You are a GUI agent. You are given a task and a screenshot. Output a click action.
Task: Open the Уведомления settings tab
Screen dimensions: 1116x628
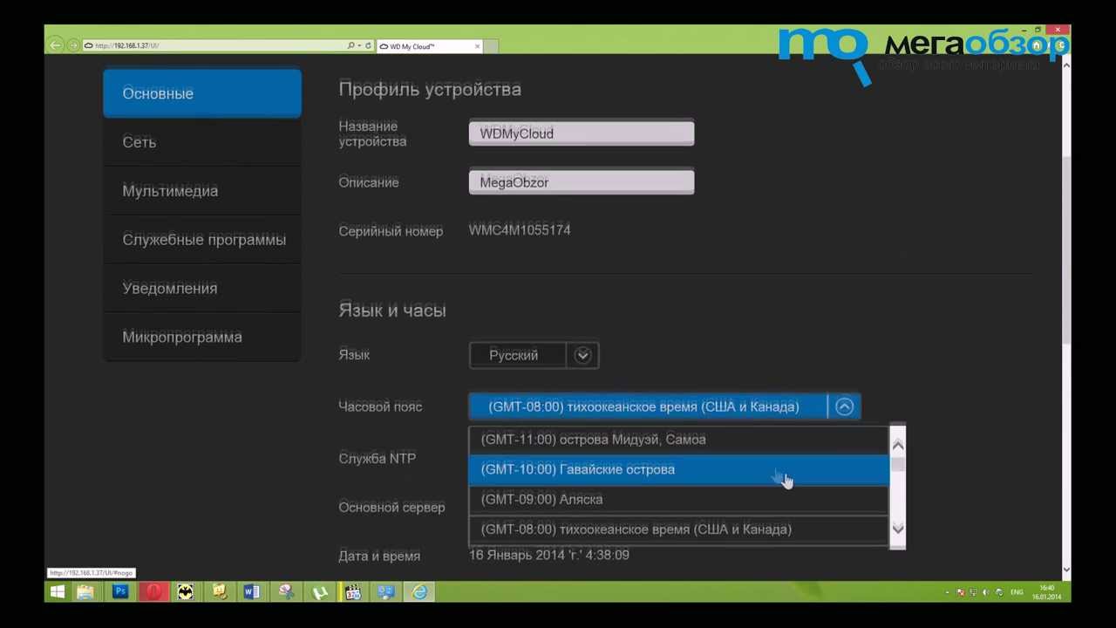tap(202, 288)
